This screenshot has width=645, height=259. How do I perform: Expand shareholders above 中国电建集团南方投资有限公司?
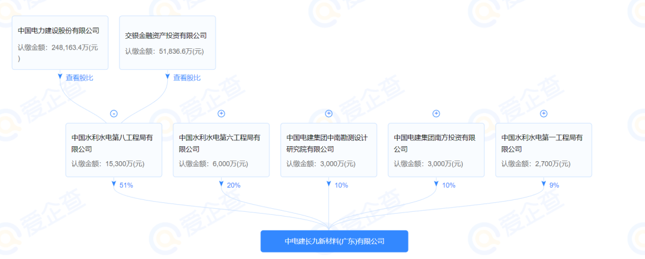tap(436, 113)
